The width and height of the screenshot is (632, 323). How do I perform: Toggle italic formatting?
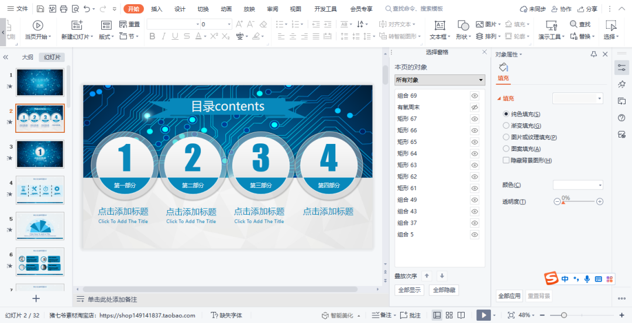[164, 36]
